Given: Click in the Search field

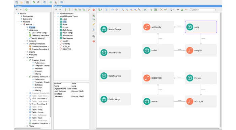Looking at the screenshot, I should point(203,10).
